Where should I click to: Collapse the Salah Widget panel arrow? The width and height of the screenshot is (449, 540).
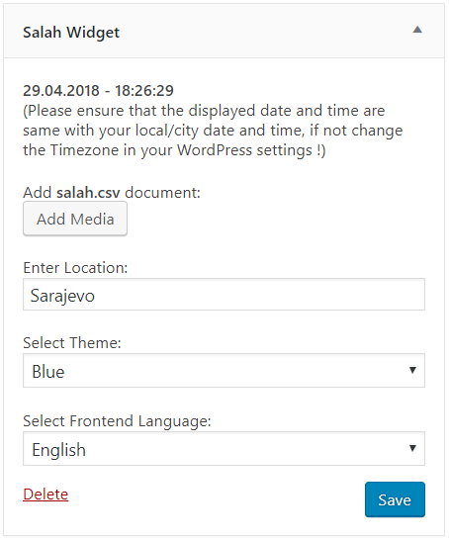(417, 30)
